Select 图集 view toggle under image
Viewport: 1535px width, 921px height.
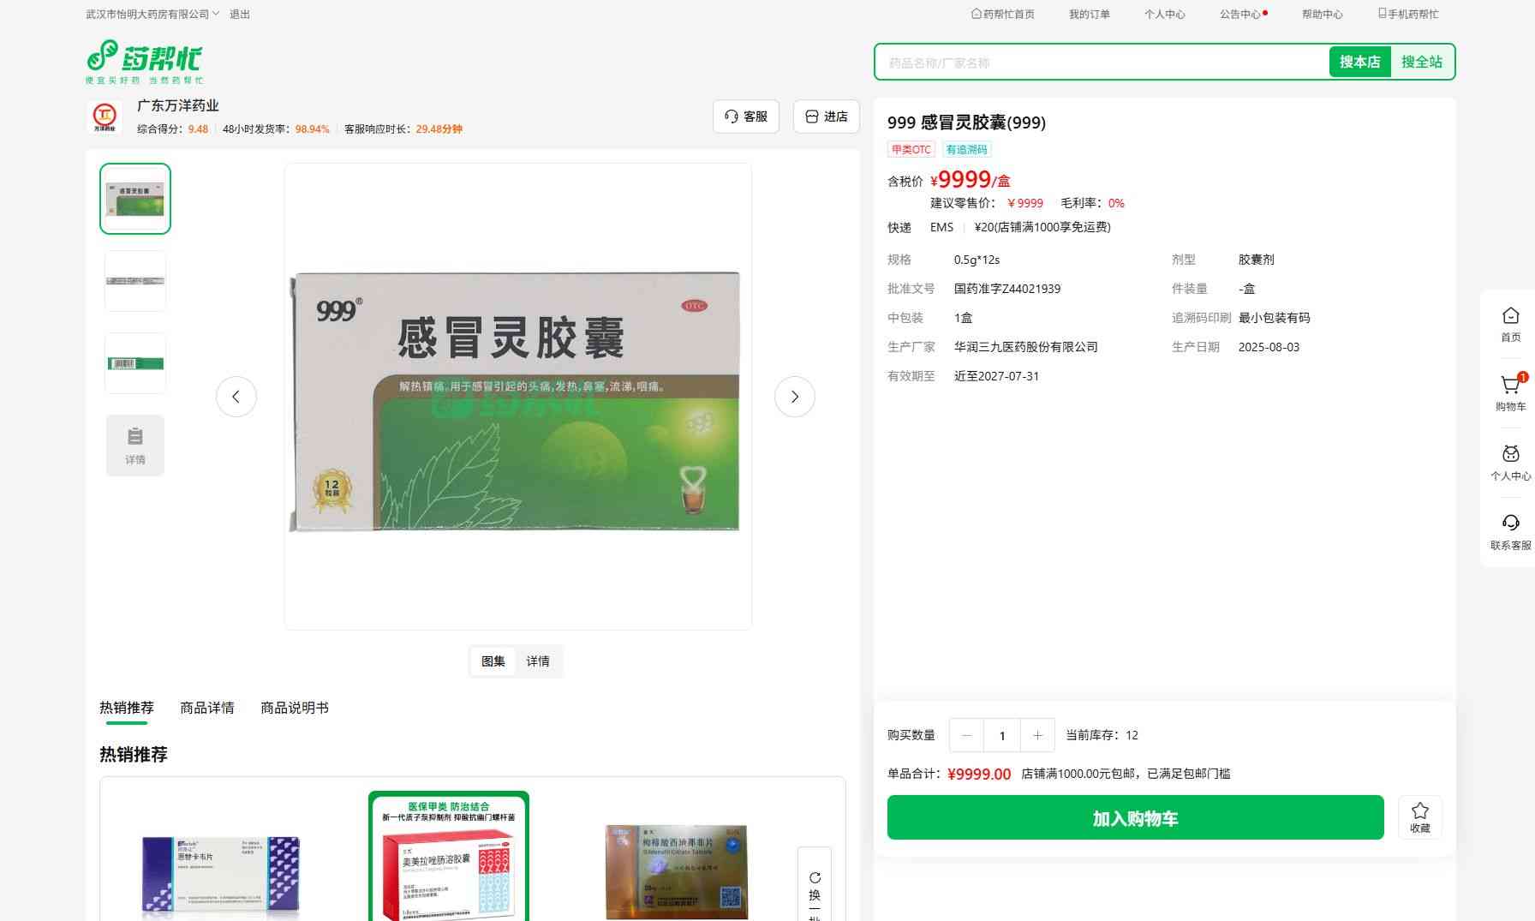pyautogui.click(x=493, y=661)
